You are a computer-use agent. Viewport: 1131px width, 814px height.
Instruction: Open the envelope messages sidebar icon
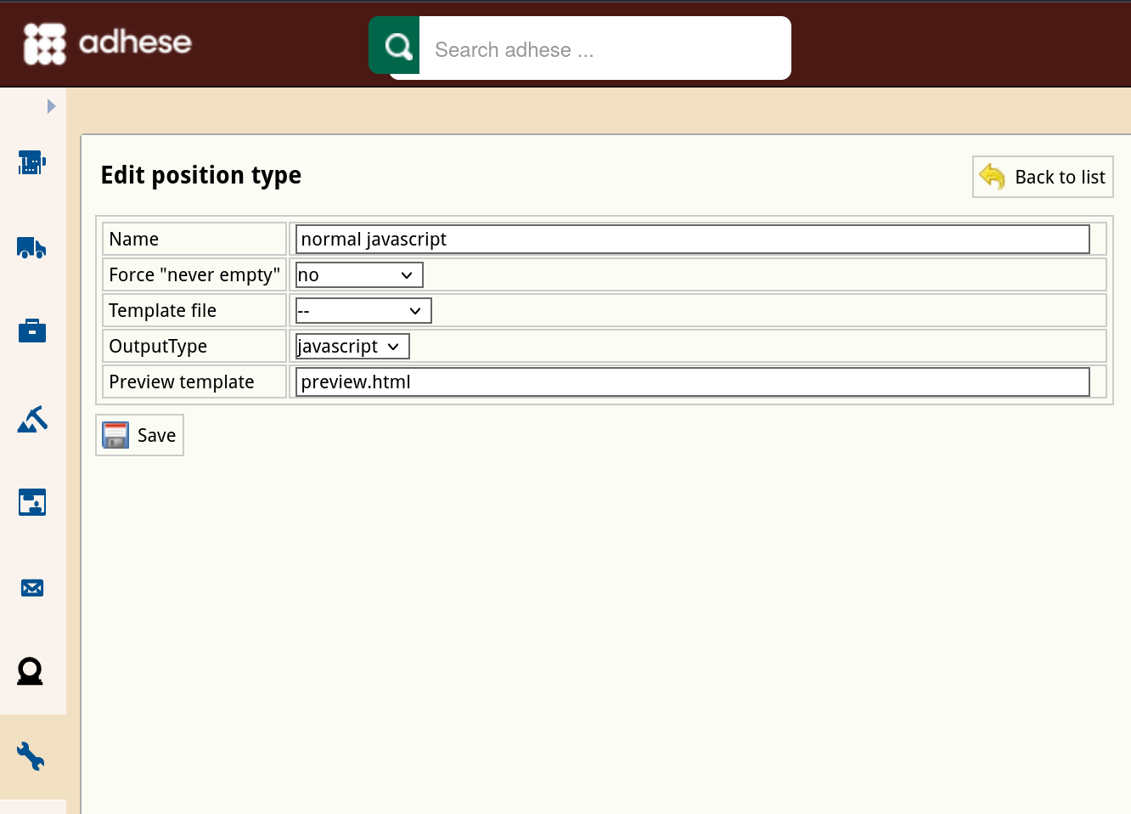coord(32,588)
